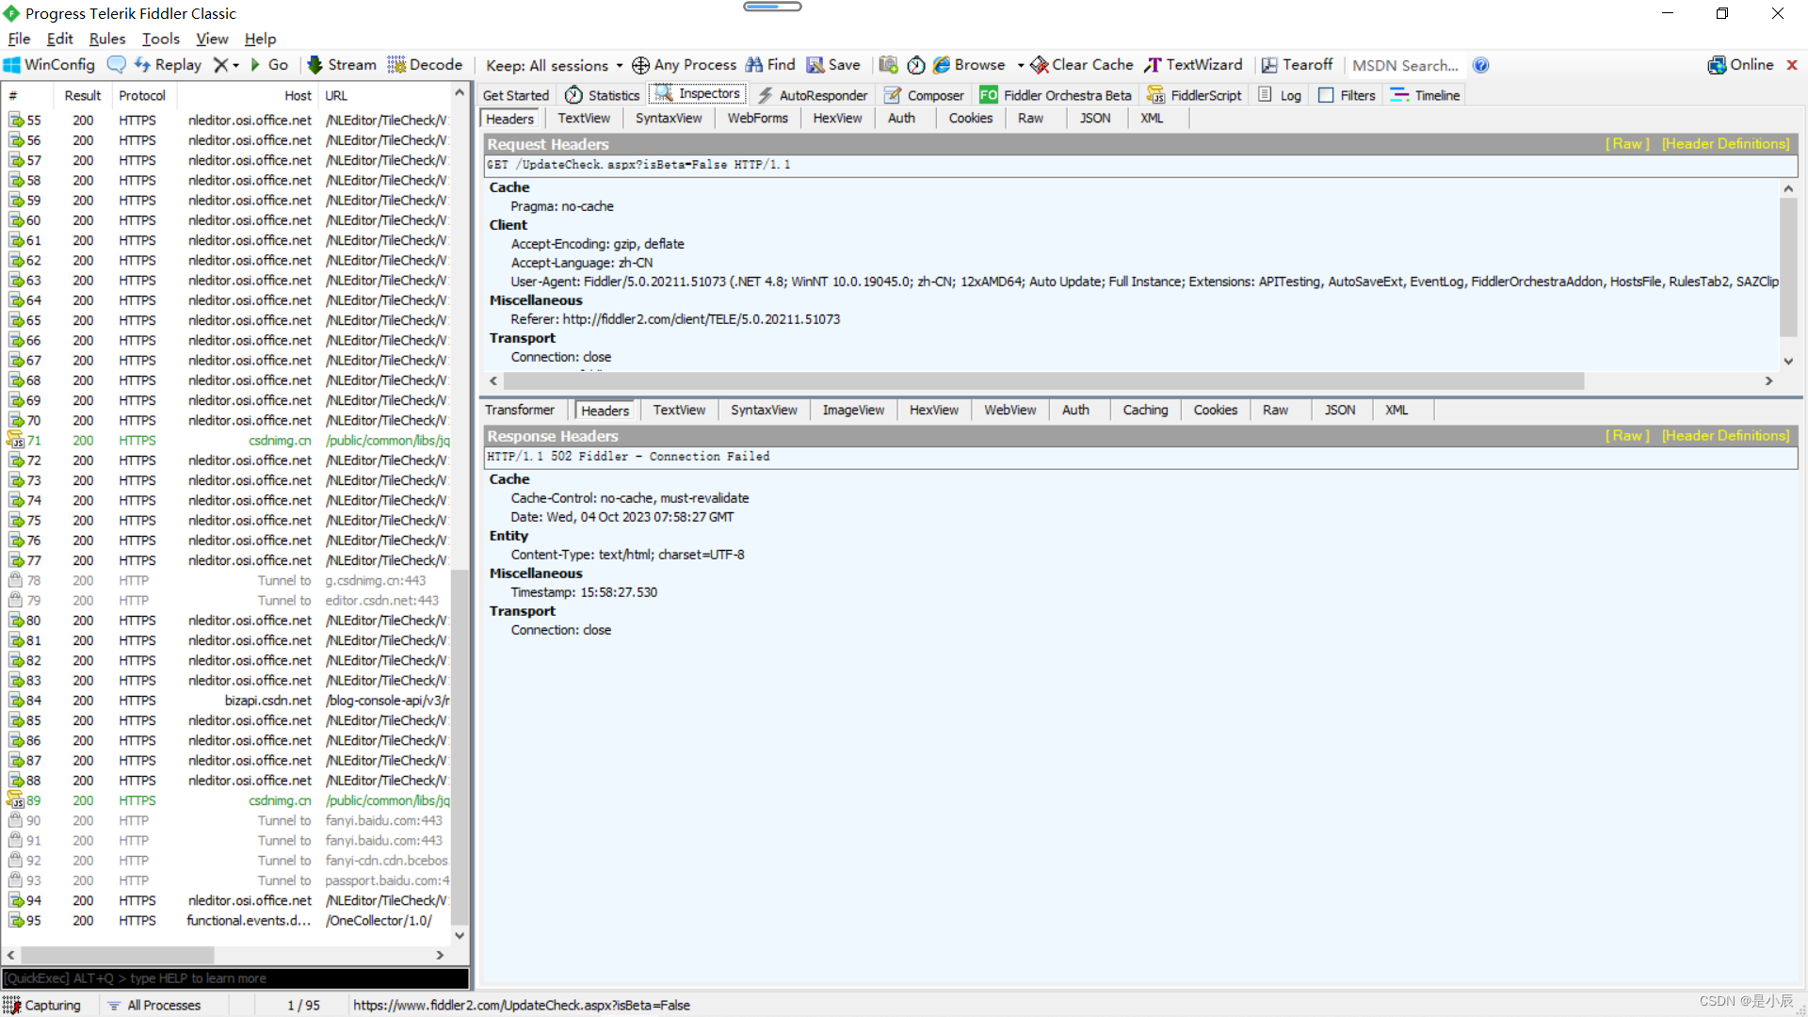Click the WinConfig toolbar button
Image resolution: width=1808 pixels, height=1017 pixels.
(49, 65)
